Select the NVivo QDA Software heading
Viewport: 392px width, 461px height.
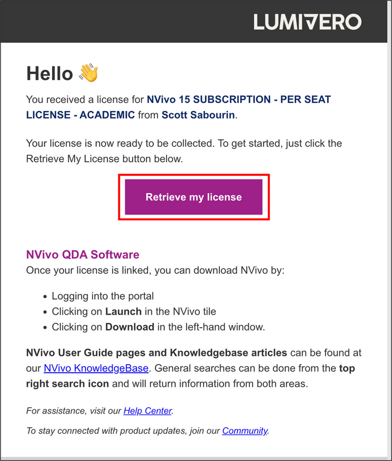click(83, 255)
